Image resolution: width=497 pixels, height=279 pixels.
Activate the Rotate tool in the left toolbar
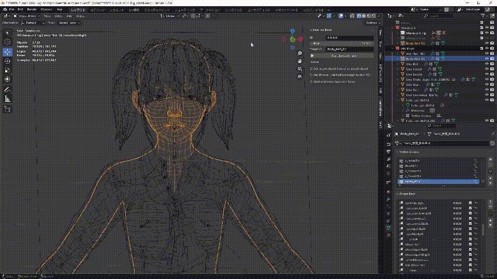8,61
